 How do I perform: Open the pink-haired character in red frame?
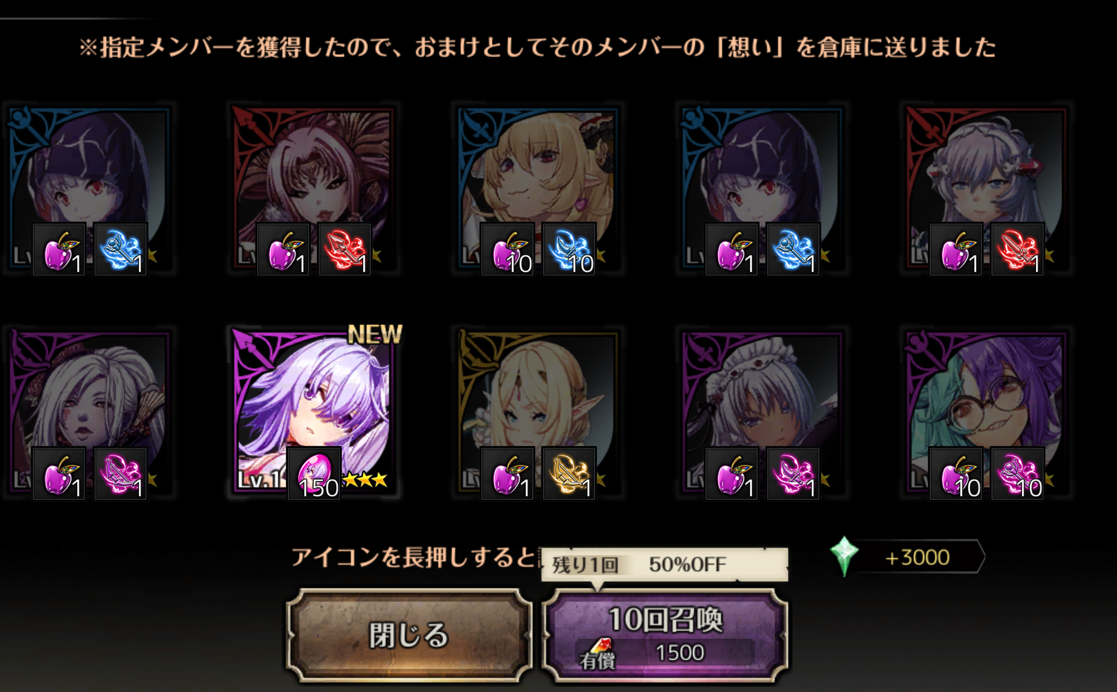tap(313, 188)
